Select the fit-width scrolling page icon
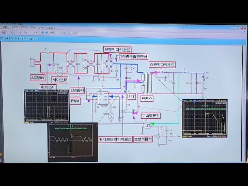Image resolution: width=248 pixels, height=186 pixels. pos(64,33)
